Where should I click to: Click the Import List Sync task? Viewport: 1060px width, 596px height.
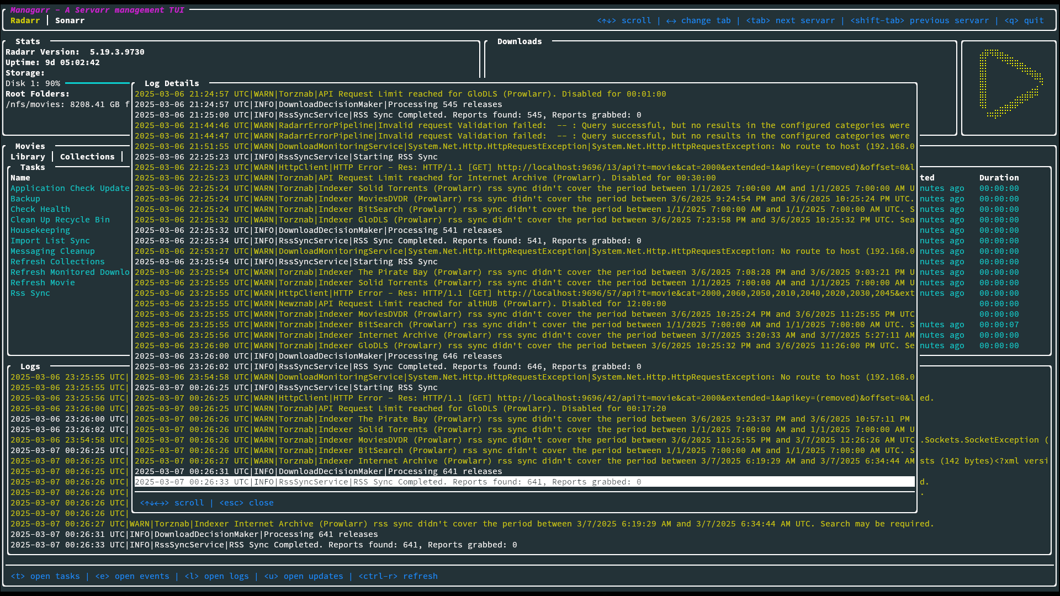[50, 241]
